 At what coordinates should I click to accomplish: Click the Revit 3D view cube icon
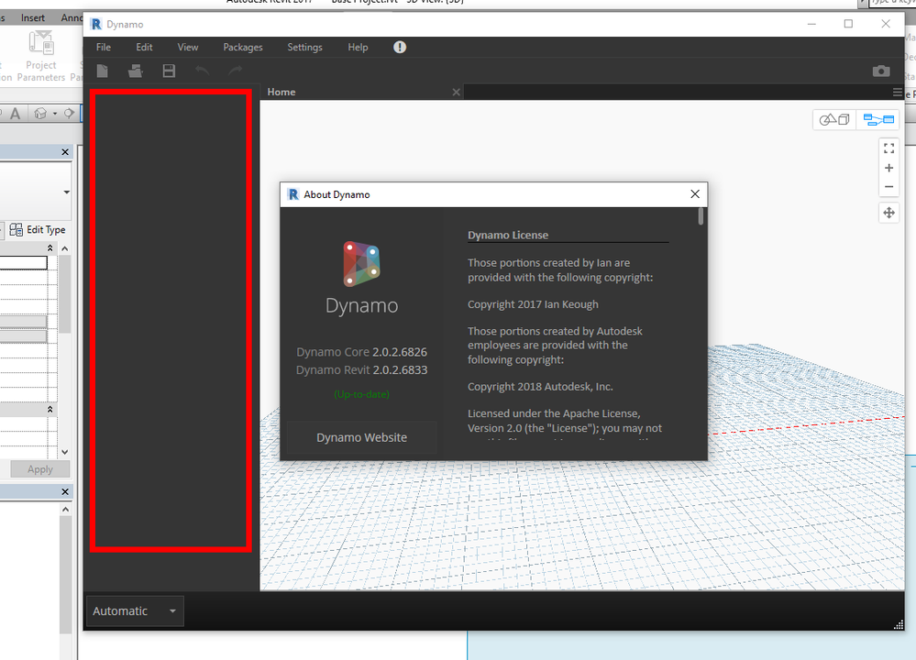(x=40, y=114)
